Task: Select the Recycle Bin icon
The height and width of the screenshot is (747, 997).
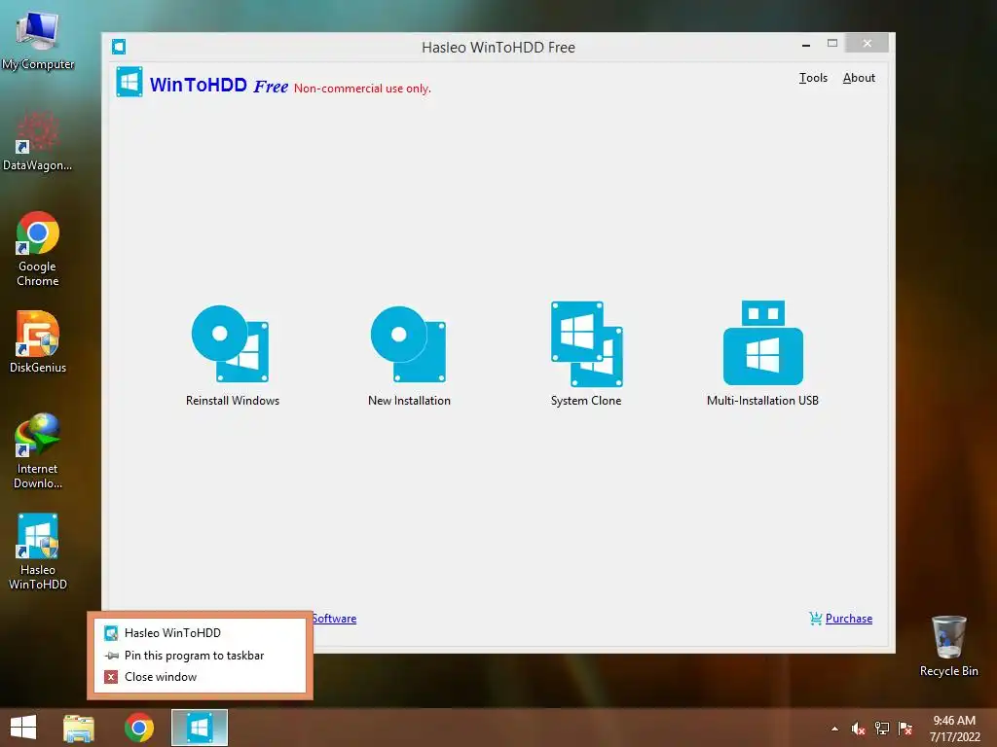Action: [948, 646]
